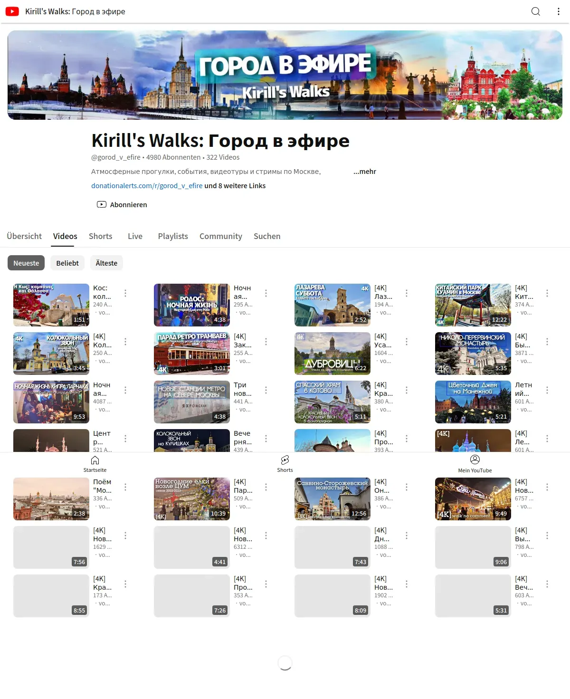
Task: Open options for the 3:45 bell ringing video
Action: coord(125,342)
